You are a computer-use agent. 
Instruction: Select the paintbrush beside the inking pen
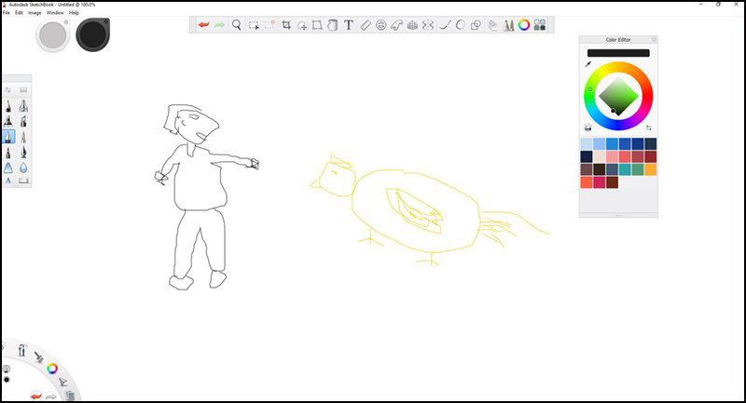(x=8, y=153)
